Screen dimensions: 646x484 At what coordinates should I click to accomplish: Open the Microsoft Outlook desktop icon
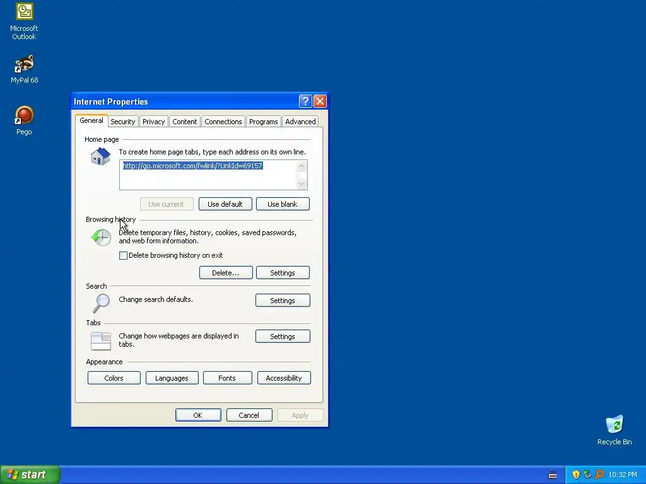coord(24,21)
